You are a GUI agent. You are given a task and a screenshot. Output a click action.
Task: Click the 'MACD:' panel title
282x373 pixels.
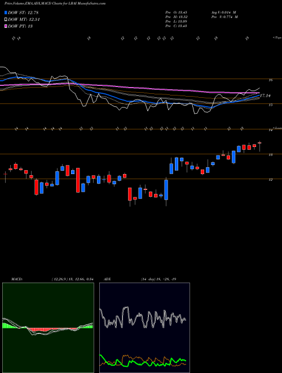17,279
